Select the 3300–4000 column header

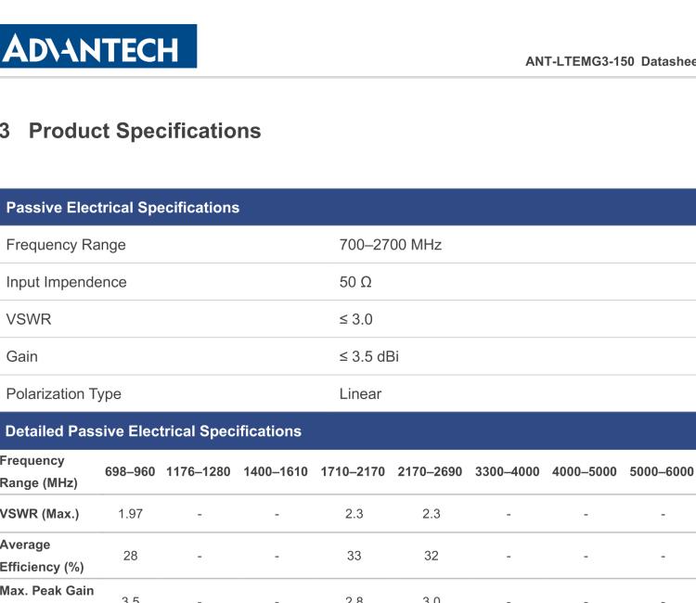[x=507, y=471]
